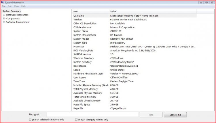Click the Item column header
This screenshot has height=123, width=216.
click(x=91, y=11)
